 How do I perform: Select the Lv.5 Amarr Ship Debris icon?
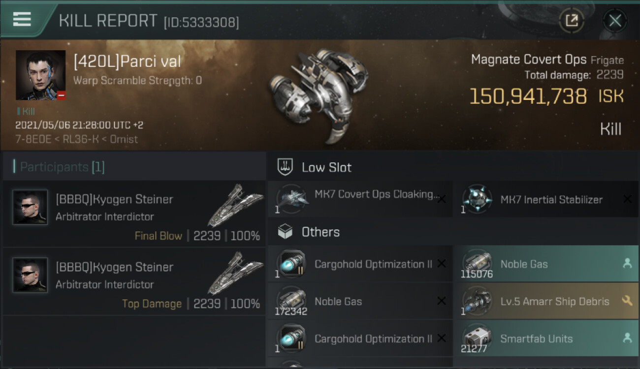(x=477, y=301)
